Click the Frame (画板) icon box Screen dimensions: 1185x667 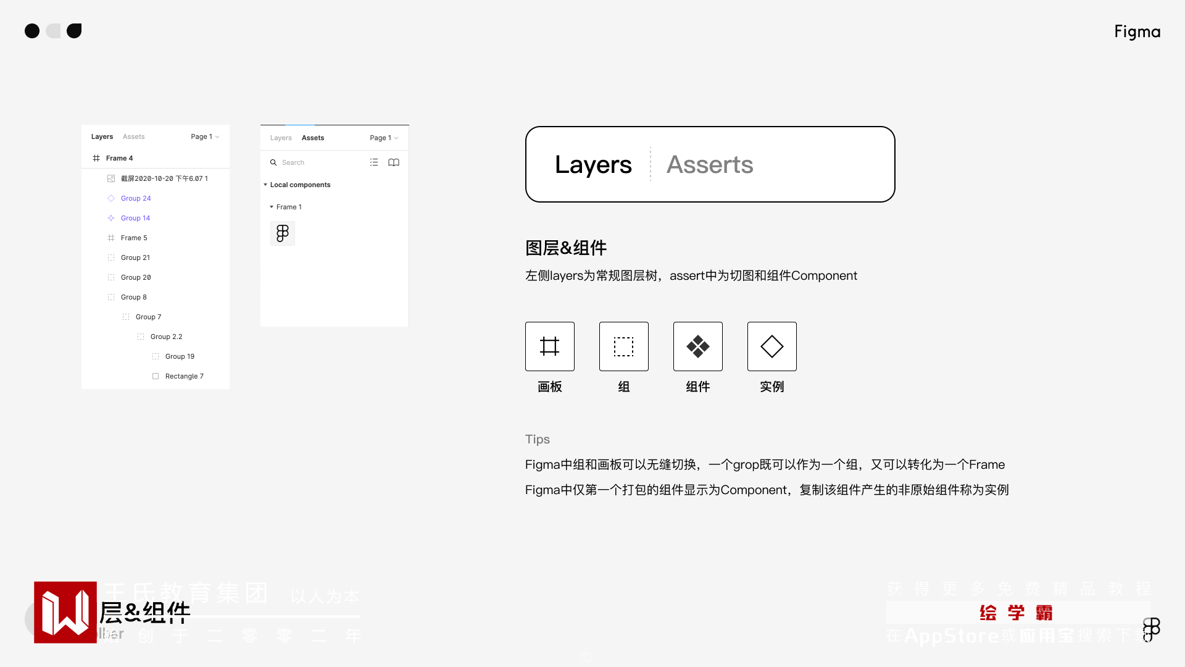549,346
